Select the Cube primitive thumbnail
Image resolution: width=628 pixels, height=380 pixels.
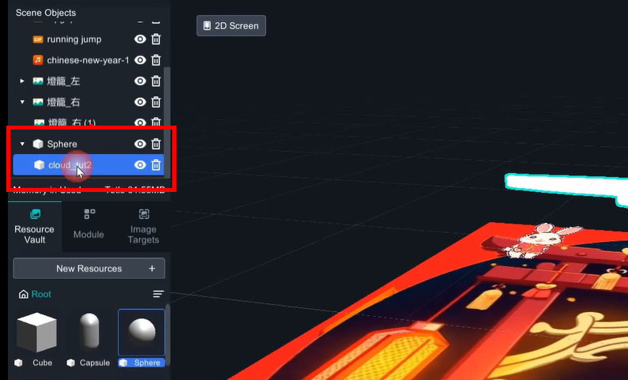click(36, 333)
